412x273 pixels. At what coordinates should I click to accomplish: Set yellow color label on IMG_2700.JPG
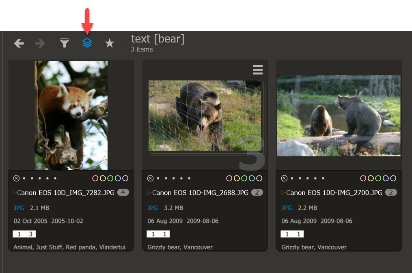pos(371,178)
